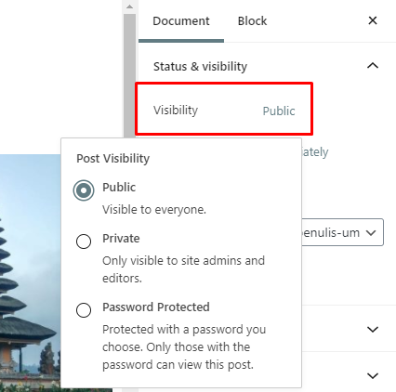Select the Public visibility radio button
Image resolution: width=396 pixels, height=392 pixels.
point(84,190)
